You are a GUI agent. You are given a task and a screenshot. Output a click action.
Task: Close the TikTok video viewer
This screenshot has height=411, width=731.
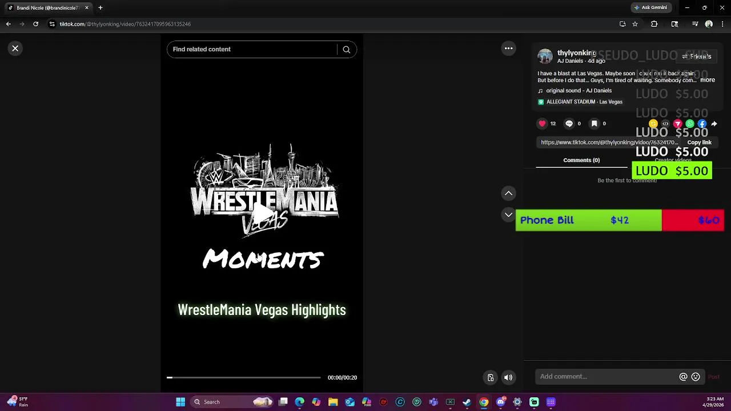point(15,49)
